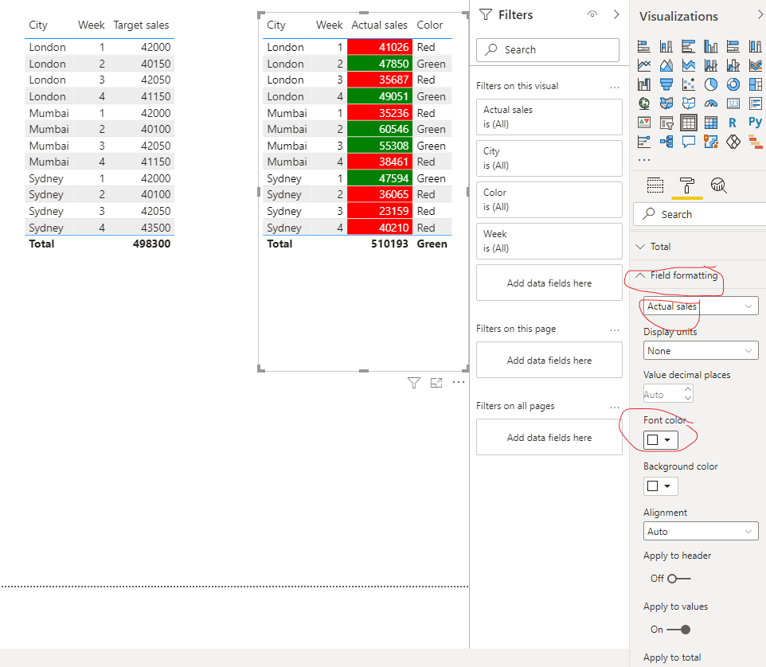Select the Slicer visual
This screenshot has width=766, height=667.
[666, 123]
